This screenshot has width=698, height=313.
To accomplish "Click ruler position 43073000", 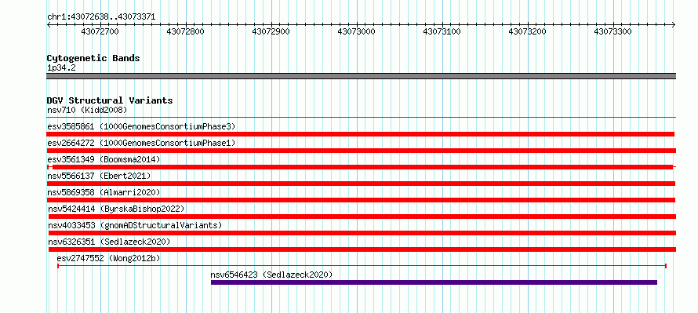I will coord(357,31).
